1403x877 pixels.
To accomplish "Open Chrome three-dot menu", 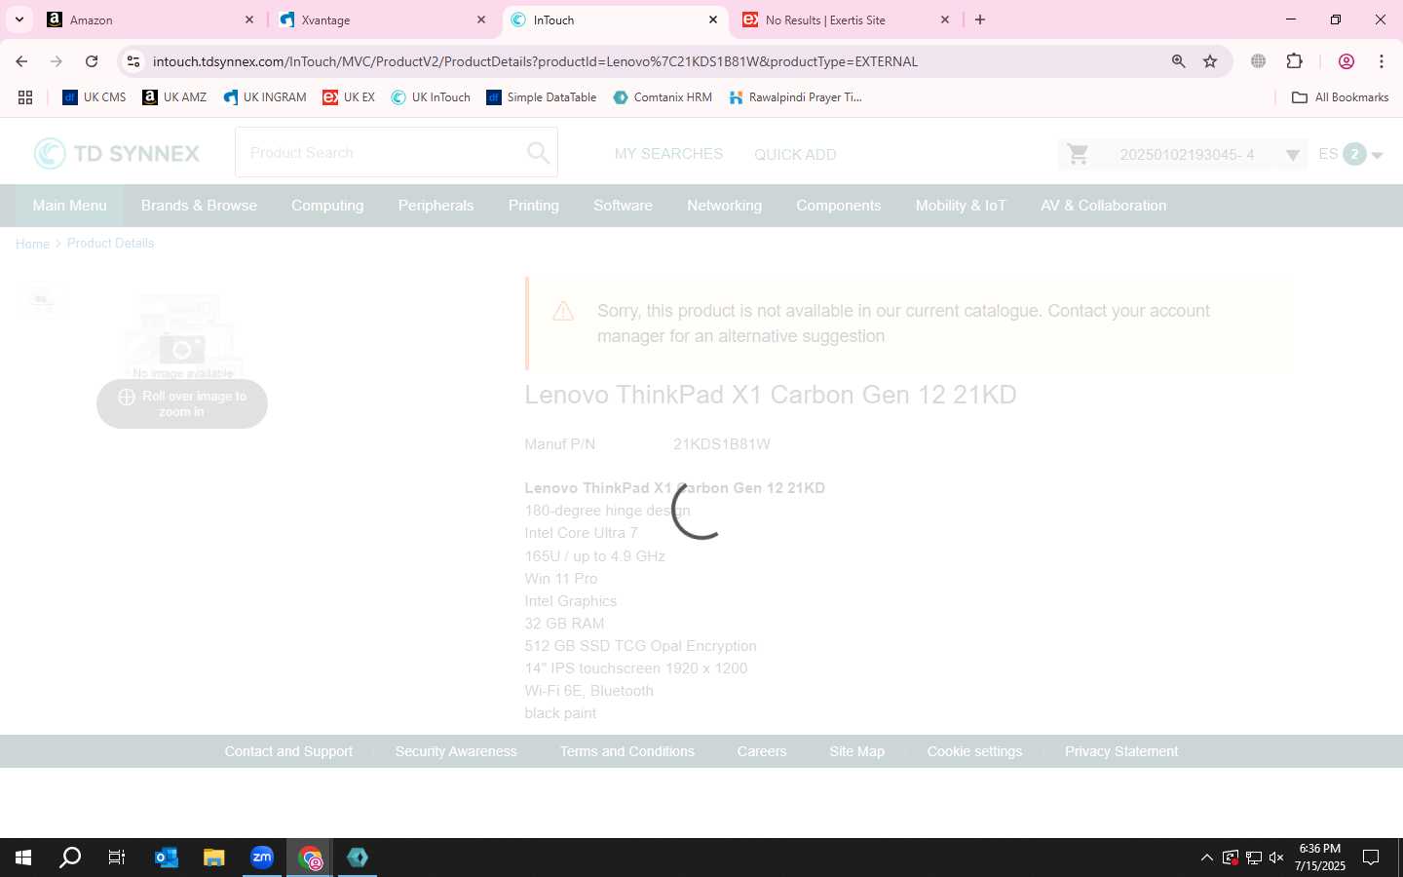I will click(x=1382, y=61).
